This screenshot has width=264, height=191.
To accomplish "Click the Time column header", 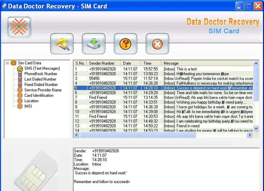I will coord(151,63).
